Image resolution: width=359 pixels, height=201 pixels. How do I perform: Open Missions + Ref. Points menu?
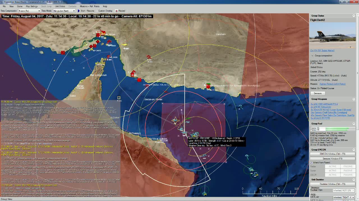pos(89,6)
